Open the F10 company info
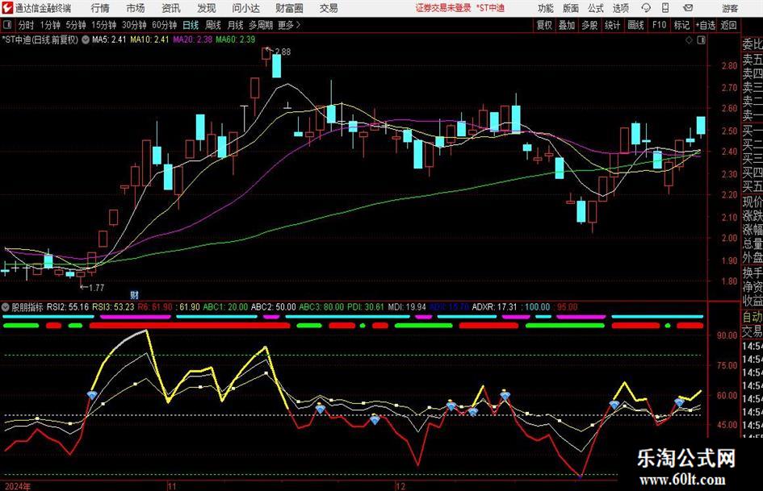 660,25
